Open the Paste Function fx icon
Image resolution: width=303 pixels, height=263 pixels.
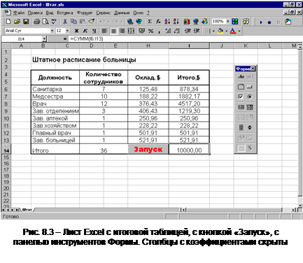pyautogui.click(x=158, y=22)
